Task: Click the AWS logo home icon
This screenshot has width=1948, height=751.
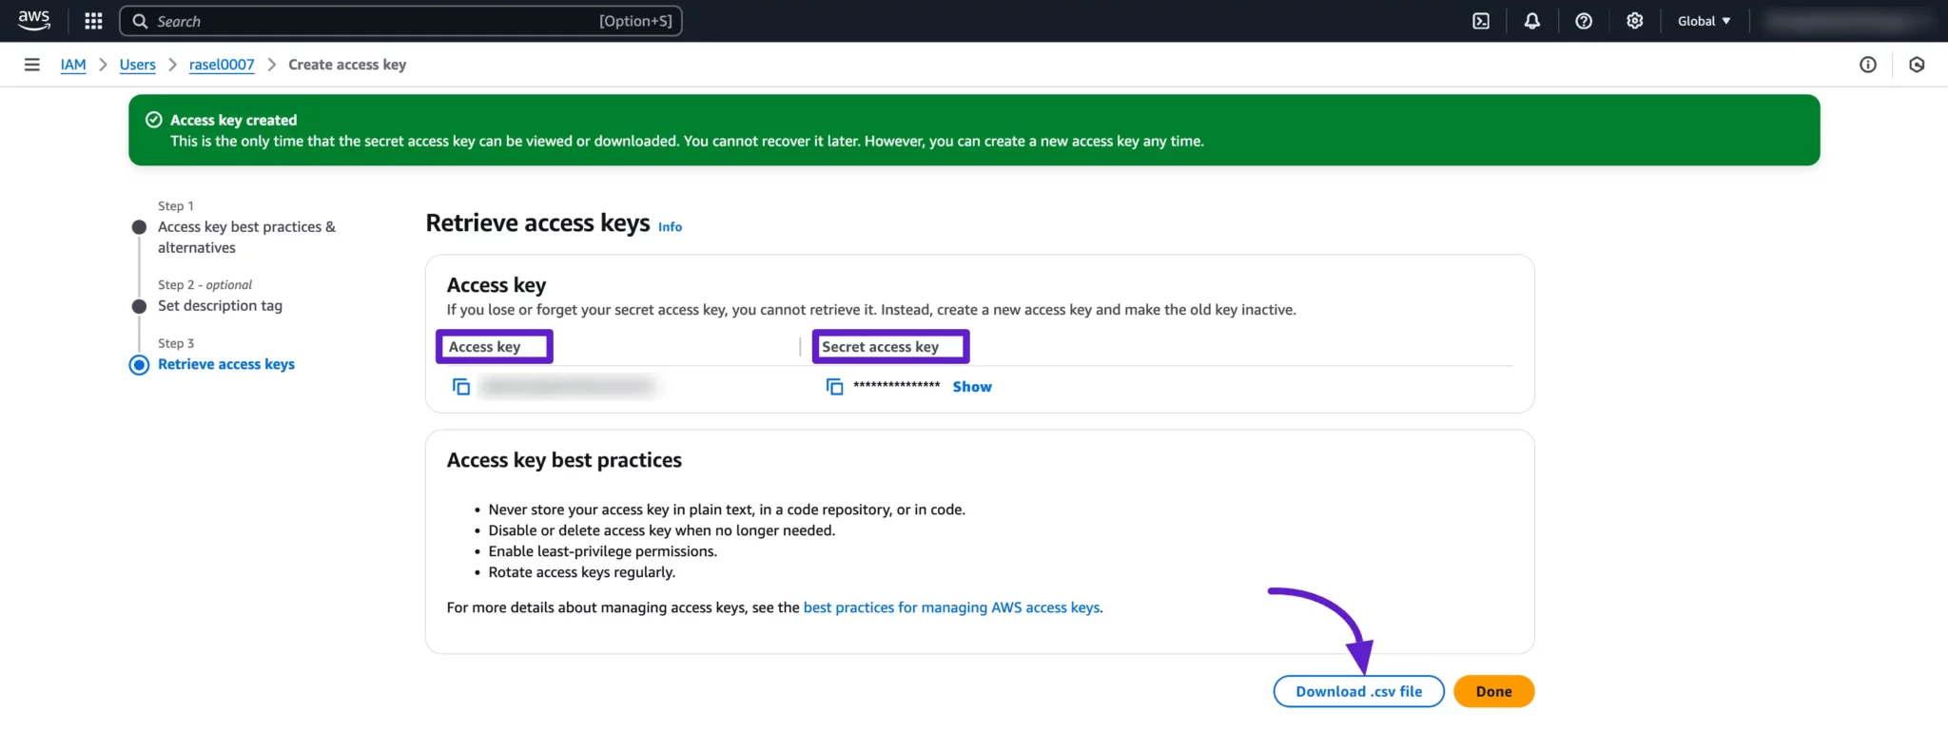Action: coord(34,21)
